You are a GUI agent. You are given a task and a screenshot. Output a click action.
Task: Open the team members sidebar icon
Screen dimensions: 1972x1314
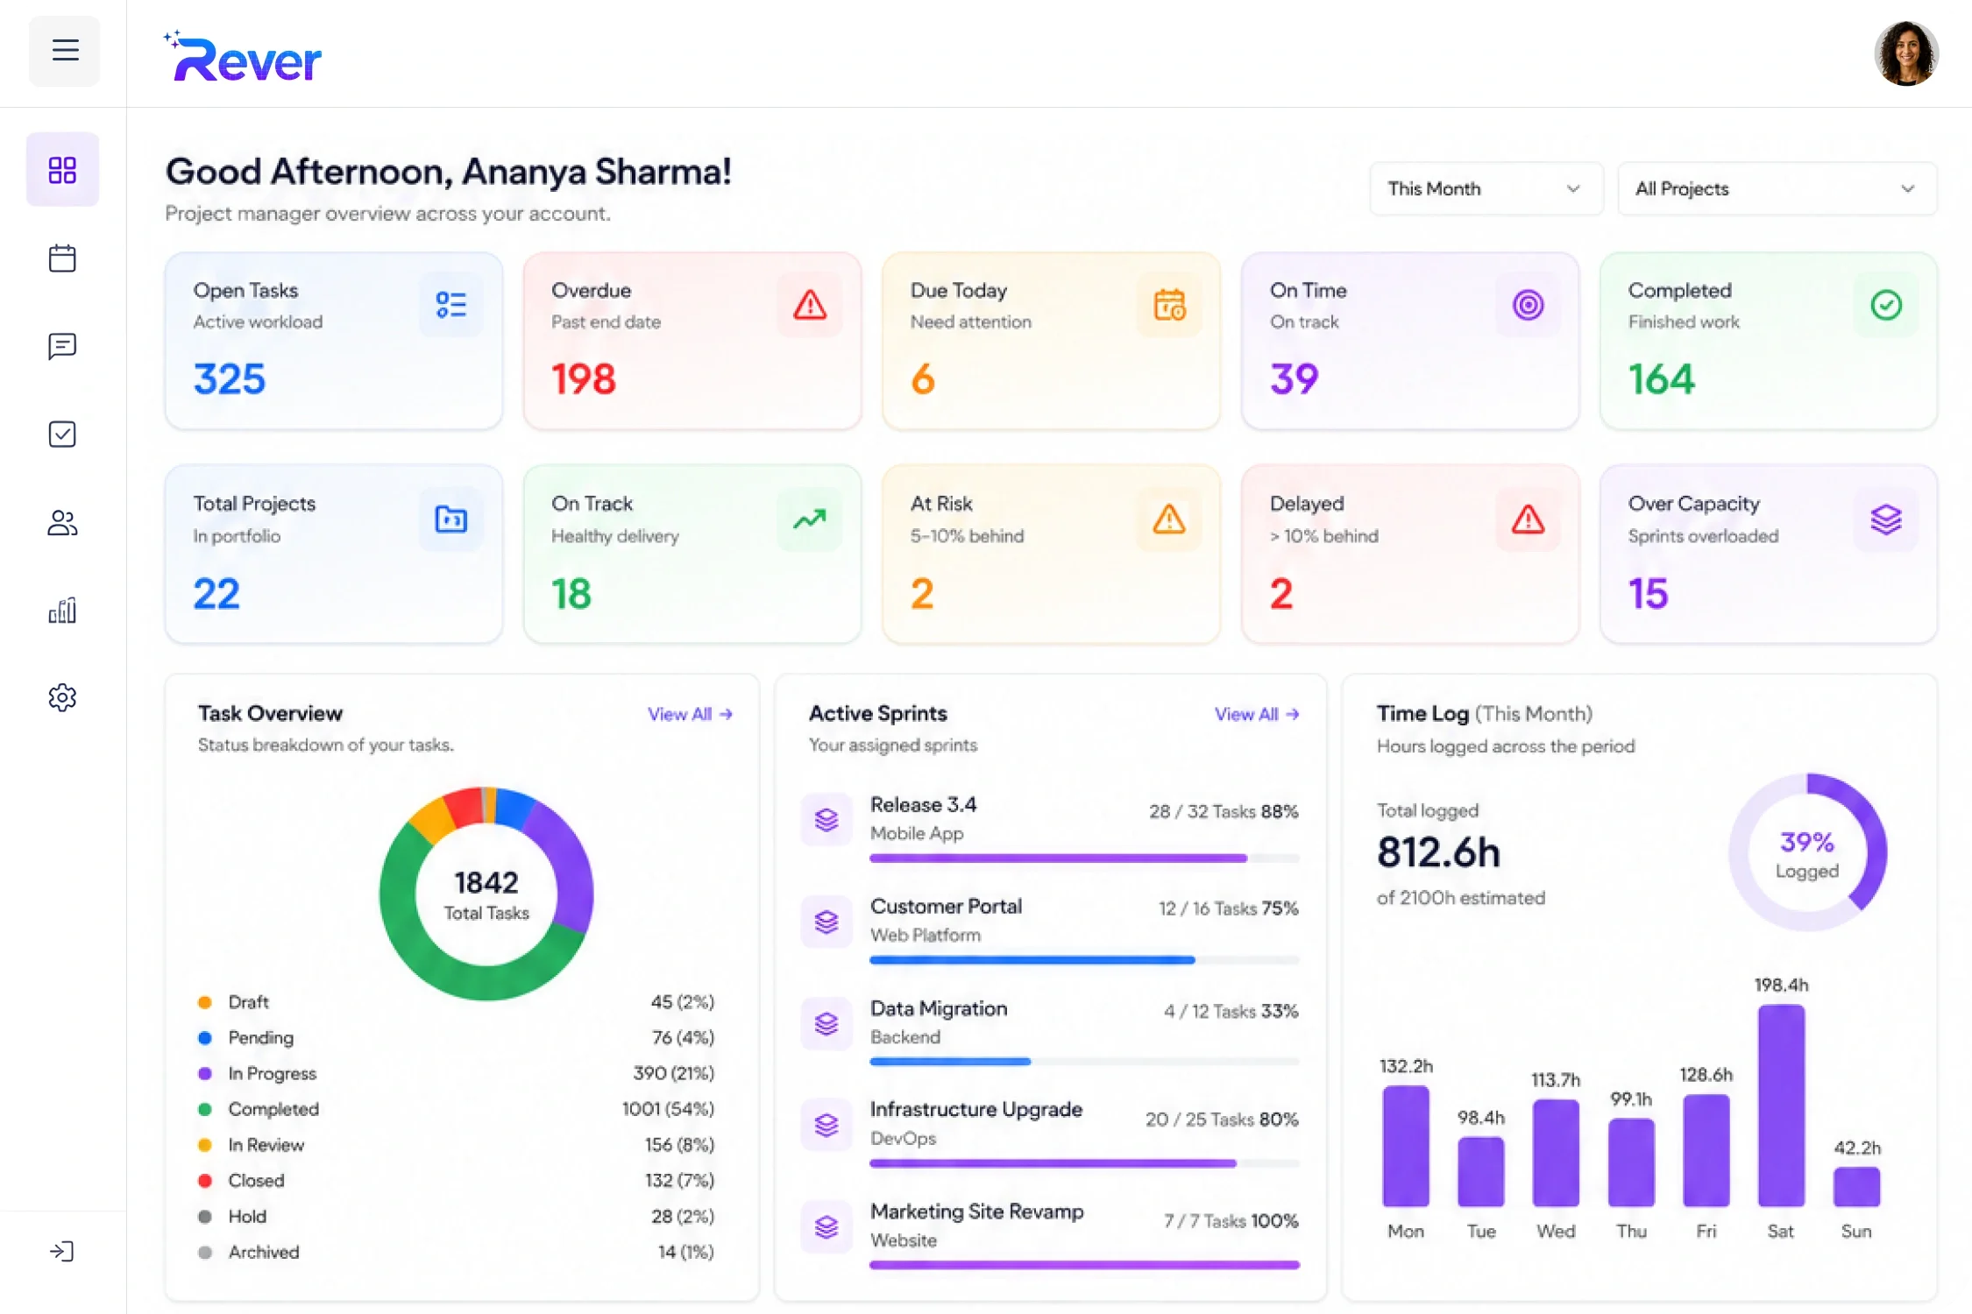62,523
